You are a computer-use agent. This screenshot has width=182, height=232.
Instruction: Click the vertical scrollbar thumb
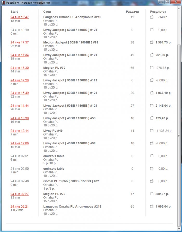pos(179,135)
